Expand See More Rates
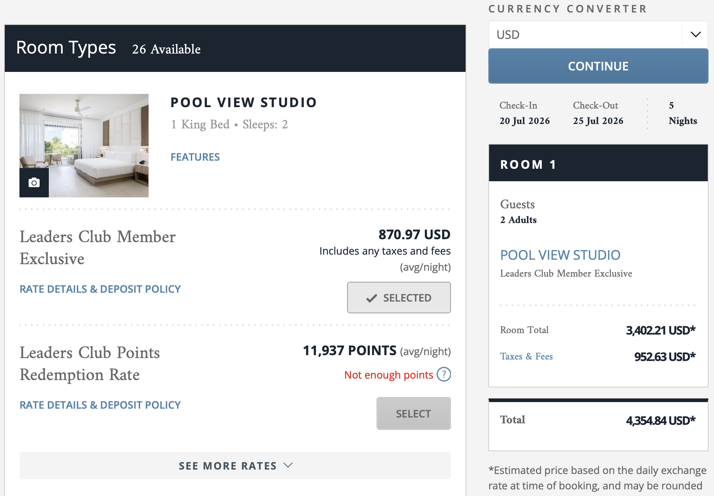714x496 pixels. pos(235,466)
